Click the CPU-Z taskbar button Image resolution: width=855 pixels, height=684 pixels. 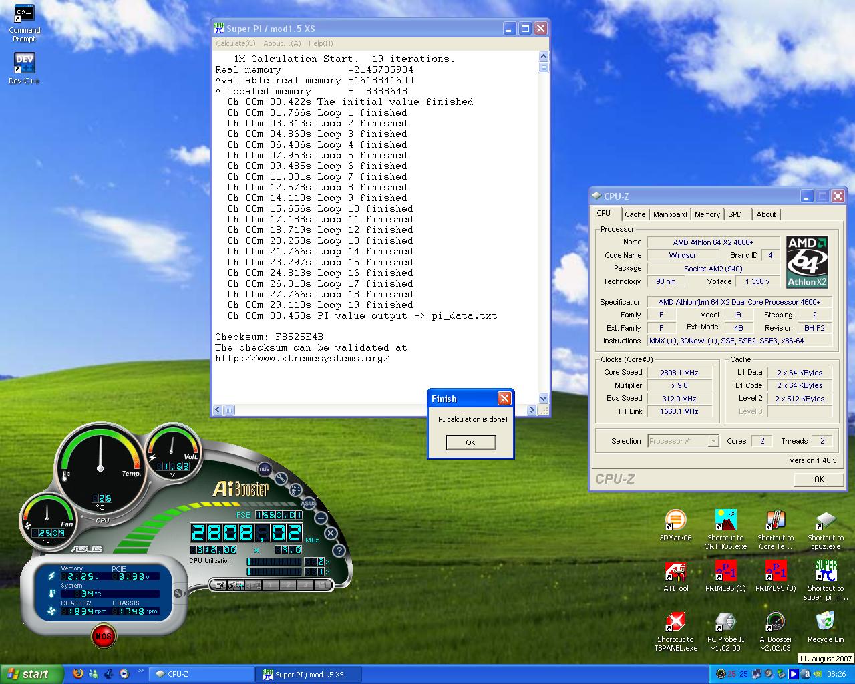pyautogui.click(x=202, y=674)
